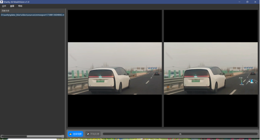Click the original video preview on the left

point(115,68)
